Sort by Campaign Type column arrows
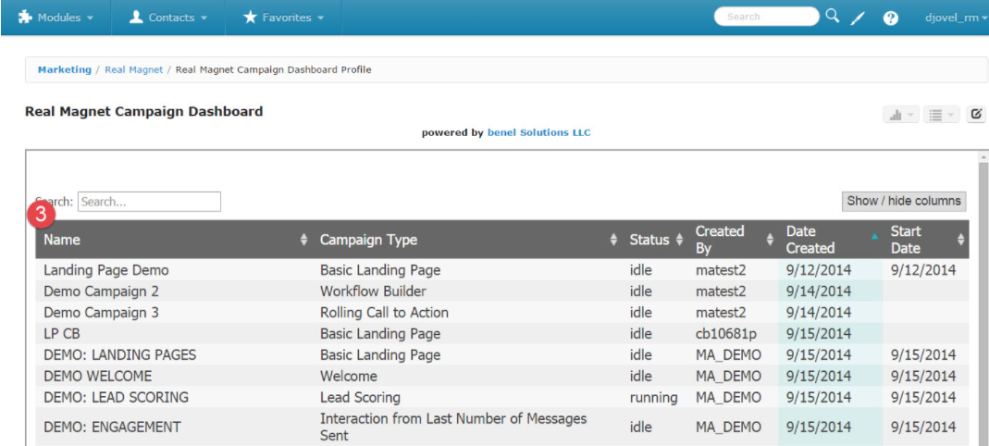This screenshot has height=446, width=989. 613,240
